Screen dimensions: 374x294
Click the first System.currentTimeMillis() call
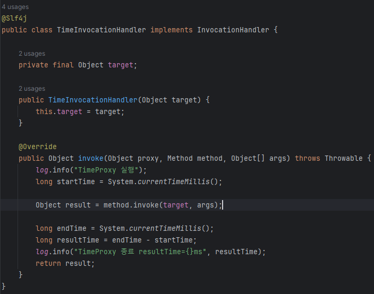pyautogui.click(x=163, y=182)
